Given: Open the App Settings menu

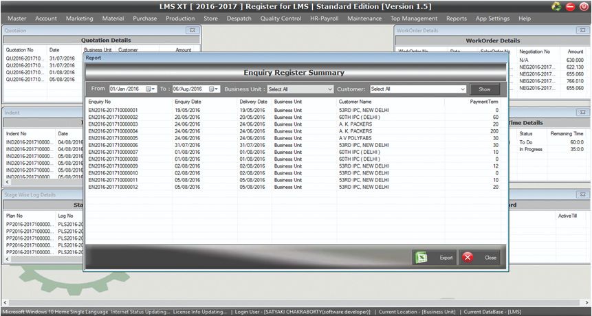Looking at the screenshot, I should 492,19.
